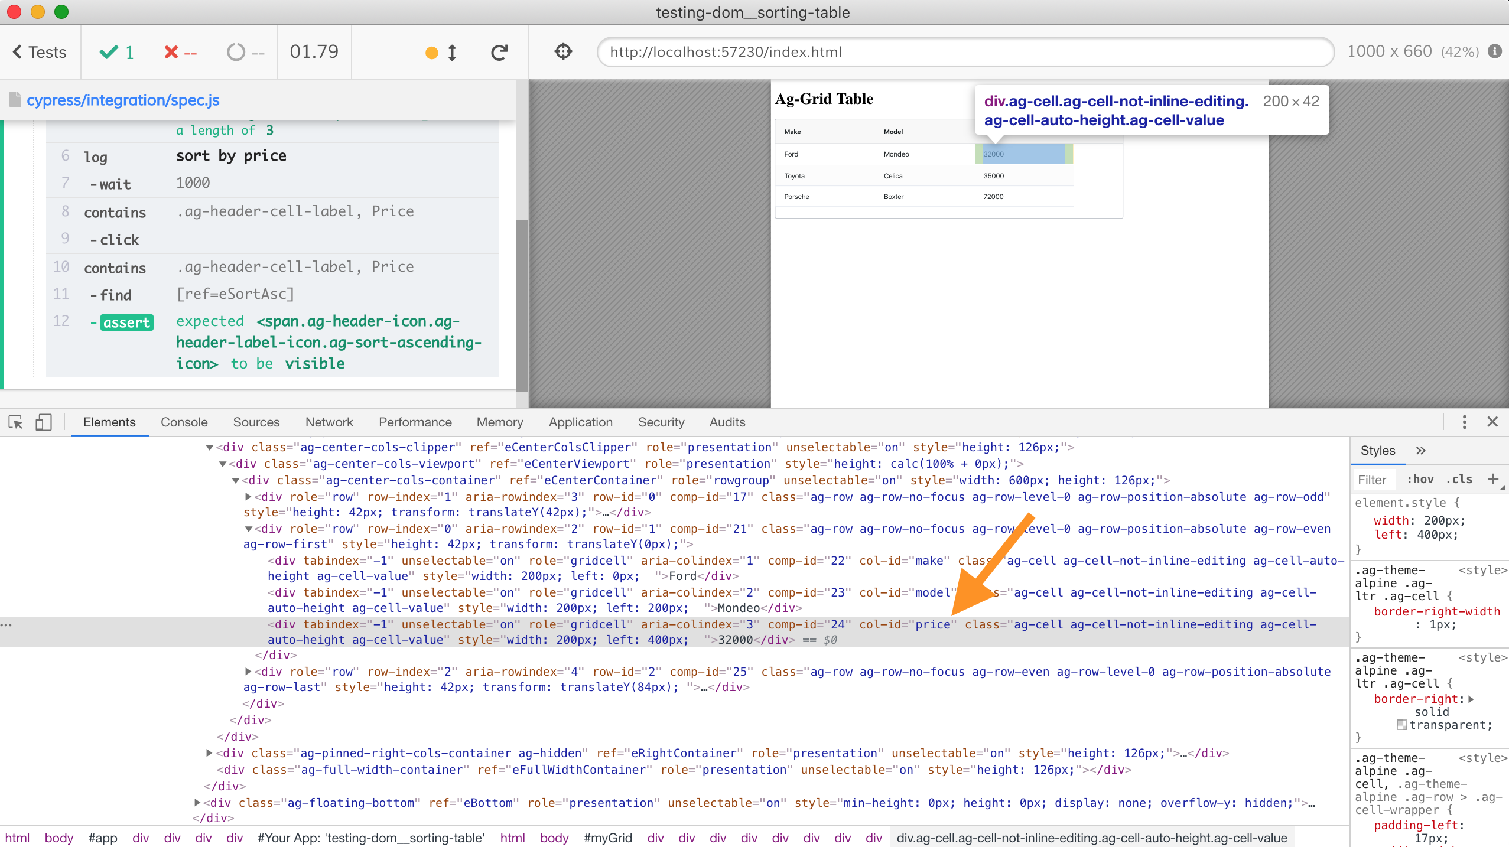
Task: Click the transparent border color swatch
Action: tap(1401, 725)
